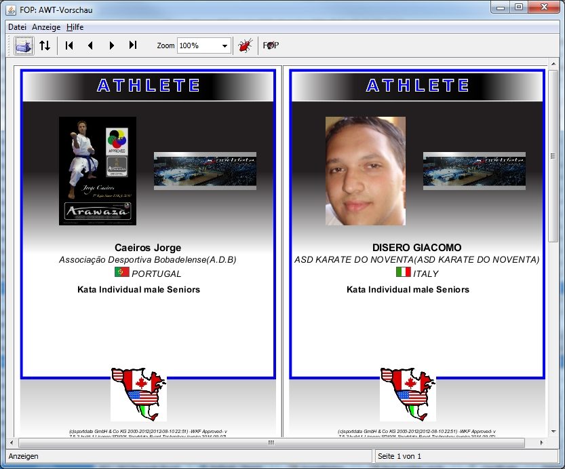
Task: Click the sportdata copyright footer on the right card
Action: tap(417, 434)
